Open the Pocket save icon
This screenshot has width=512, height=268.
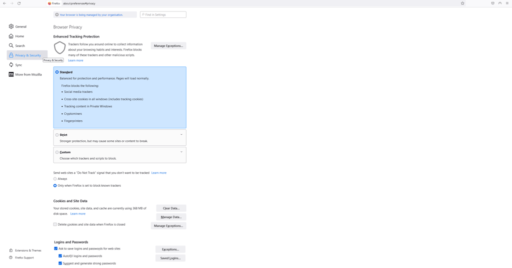(x=492, y=3)
